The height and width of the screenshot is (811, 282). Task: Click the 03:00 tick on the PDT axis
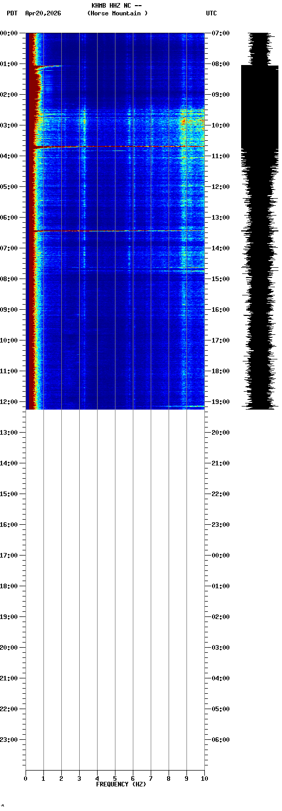click(x=9, y=125)
